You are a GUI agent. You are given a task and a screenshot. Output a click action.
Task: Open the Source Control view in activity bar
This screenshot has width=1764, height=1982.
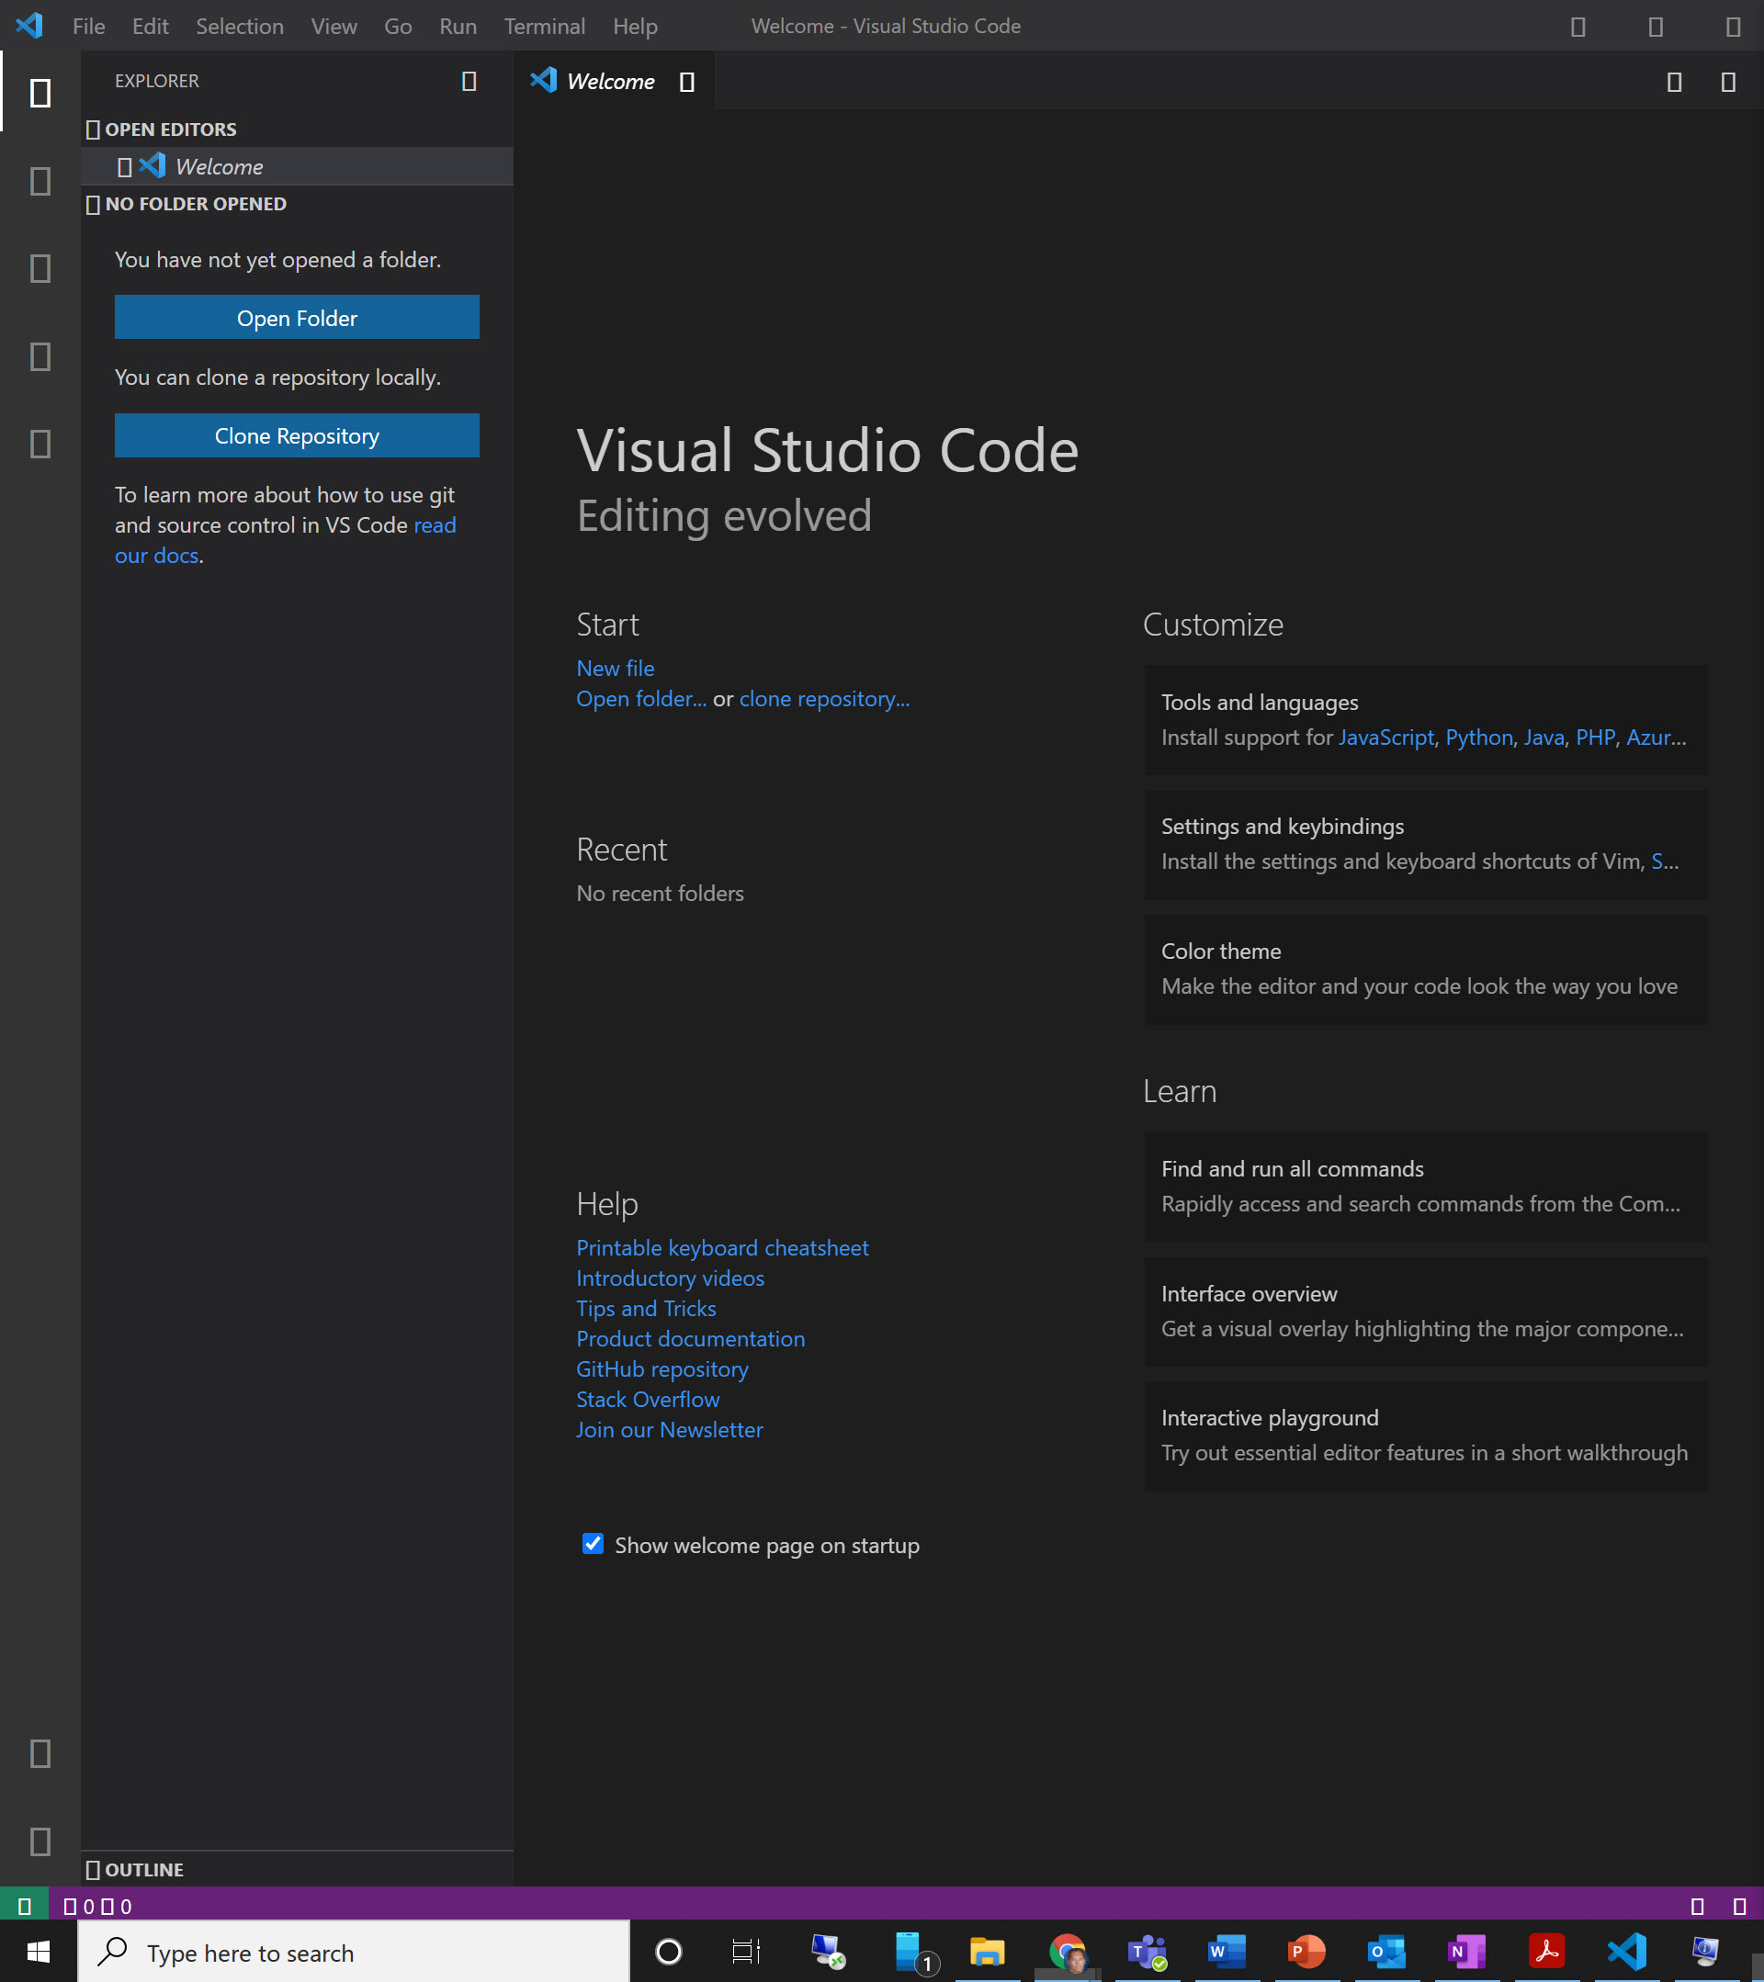click(x=40, y=268)
